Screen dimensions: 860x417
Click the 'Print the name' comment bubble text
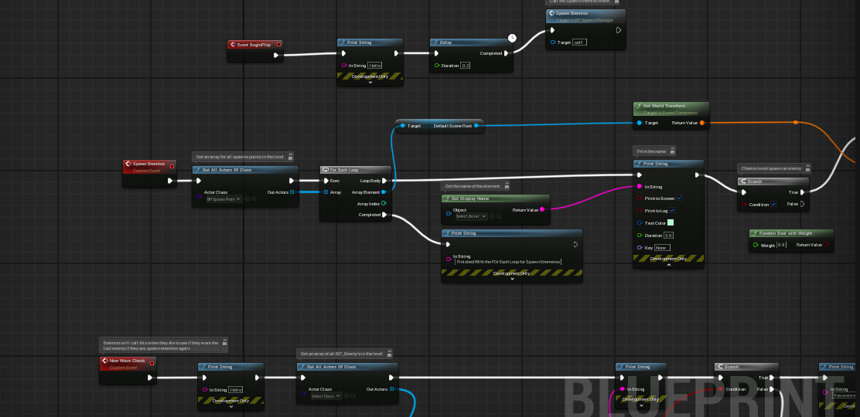click(650, 151)
